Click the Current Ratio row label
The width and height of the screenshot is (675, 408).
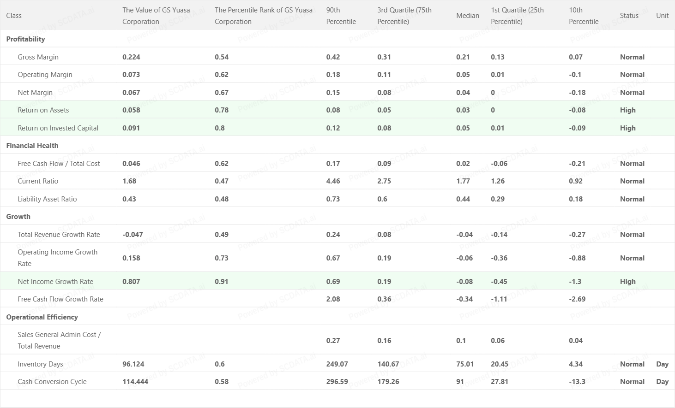pyautogui.click(x=38, y=181)
